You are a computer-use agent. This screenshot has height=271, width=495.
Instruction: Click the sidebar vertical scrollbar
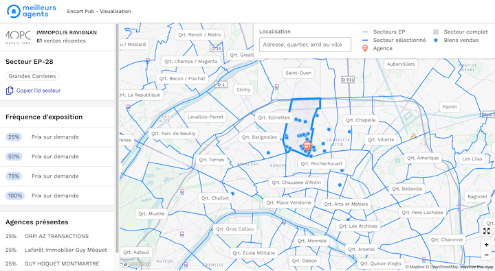[x=117, y=138]
